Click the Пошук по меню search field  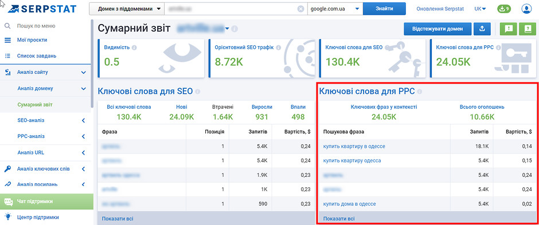46,26
